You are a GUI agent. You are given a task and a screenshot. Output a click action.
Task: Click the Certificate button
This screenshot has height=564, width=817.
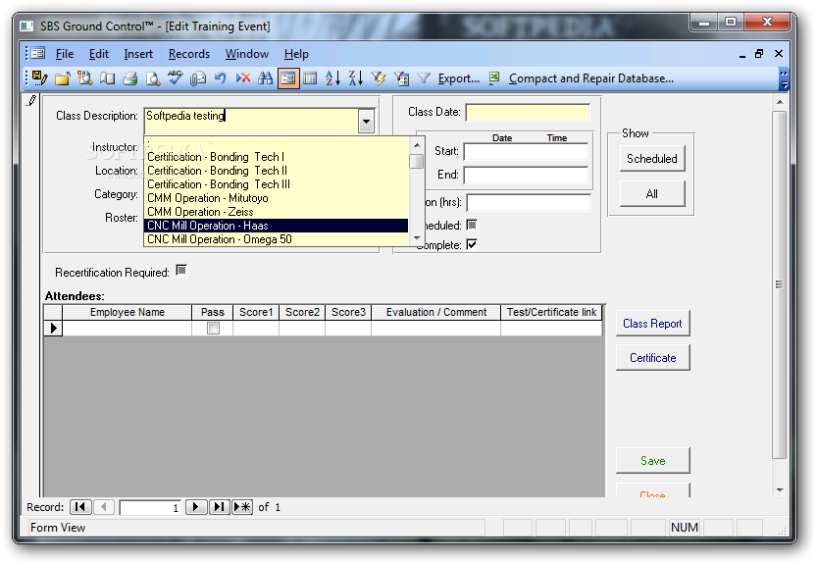(652, 358)
